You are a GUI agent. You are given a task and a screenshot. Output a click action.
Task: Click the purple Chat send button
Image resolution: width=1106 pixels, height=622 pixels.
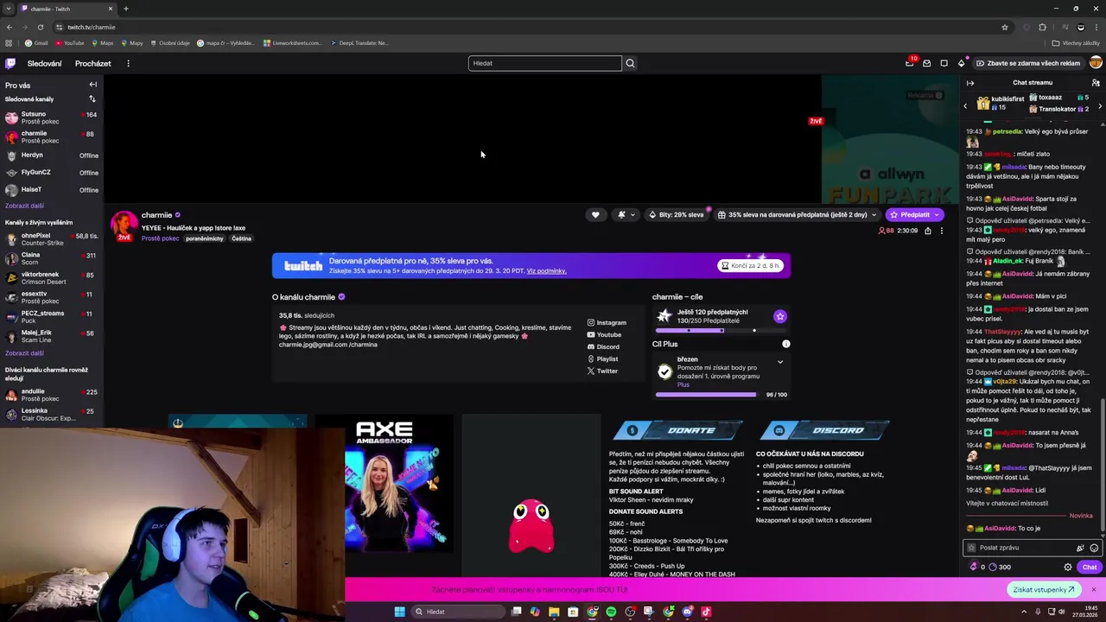[1089, 568]
